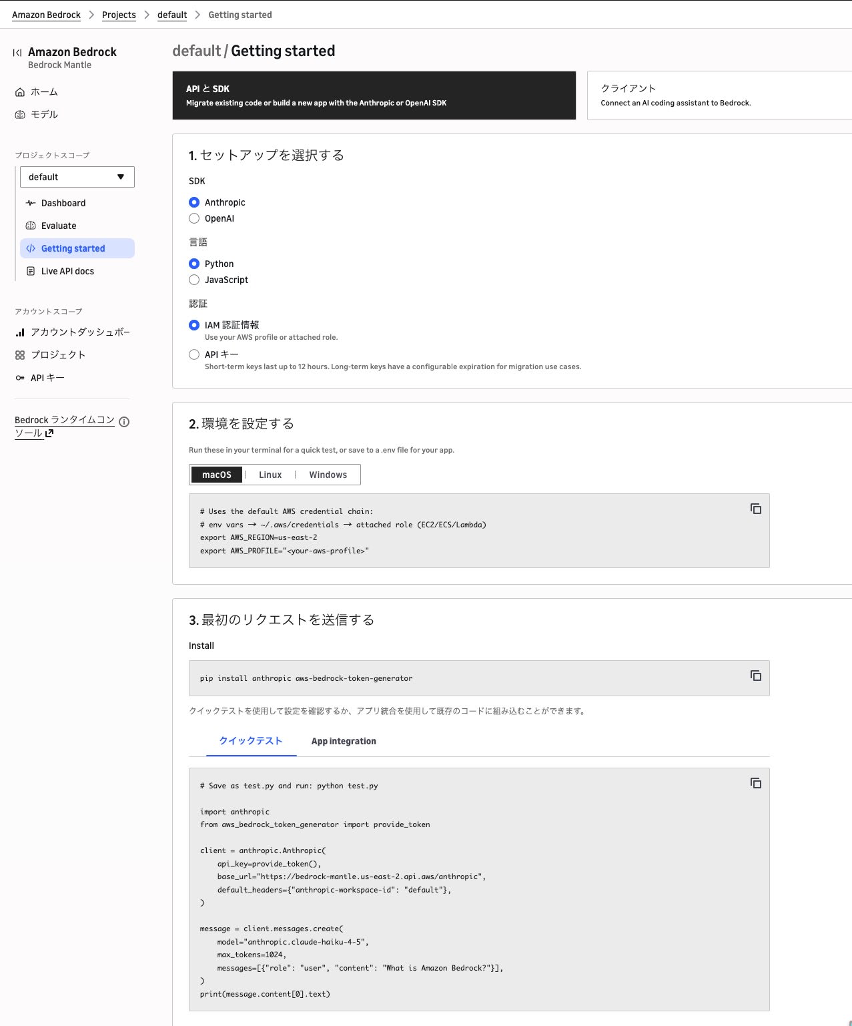Select the クライアント card
The width and height of the screenshot is (852, 1026).
point(719,95)
